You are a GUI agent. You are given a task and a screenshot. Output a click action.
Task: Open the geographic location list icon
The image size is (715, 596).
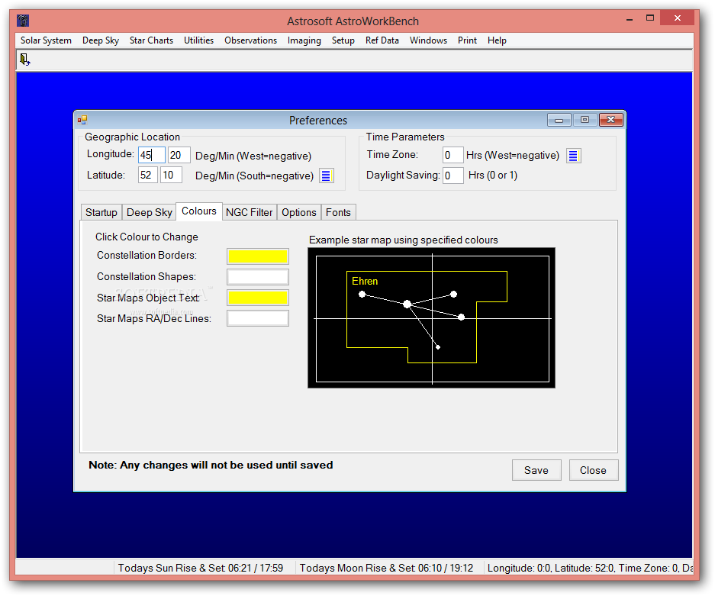(x=326, y=176)
